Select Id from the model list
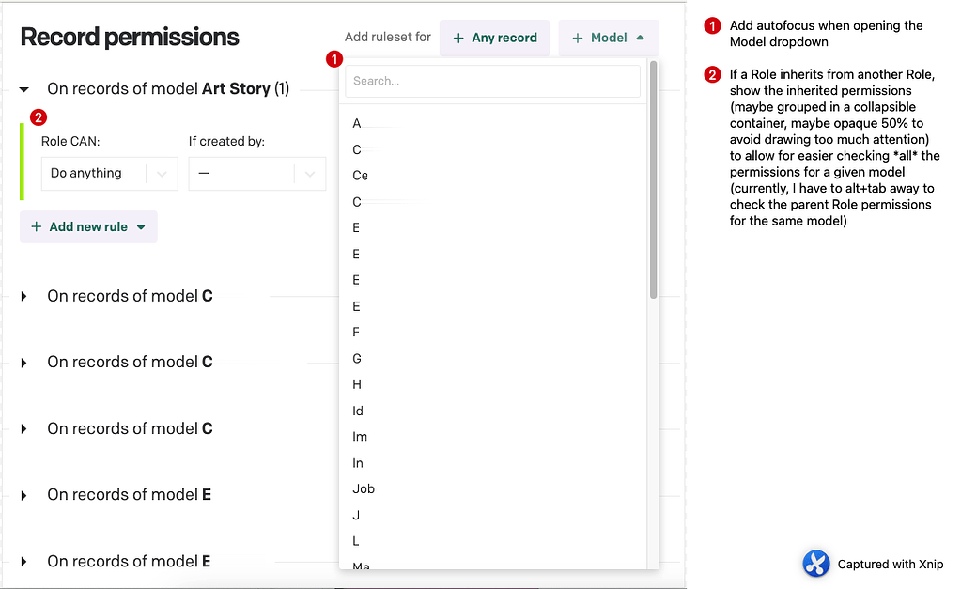Screen dimensions: 961x589 [x=359, y=411]
